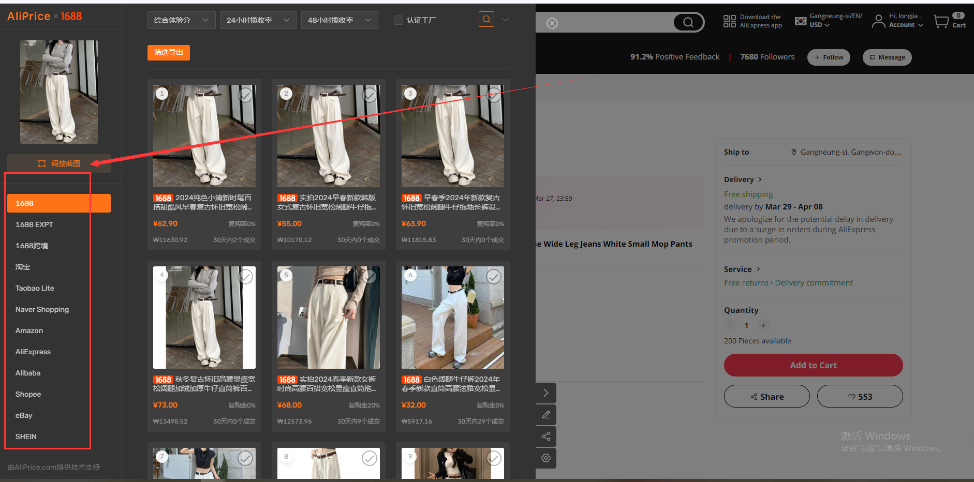The height and width of the screenshot is (482, 974).
Task: Check the select circle on product 8
Action: 370,458
